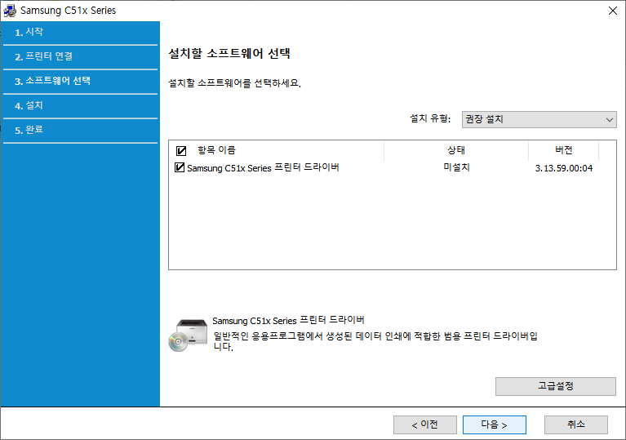Click the 항목 이름 column header
The height and width of the screenshot is (440, 626).
pos(216,150)
